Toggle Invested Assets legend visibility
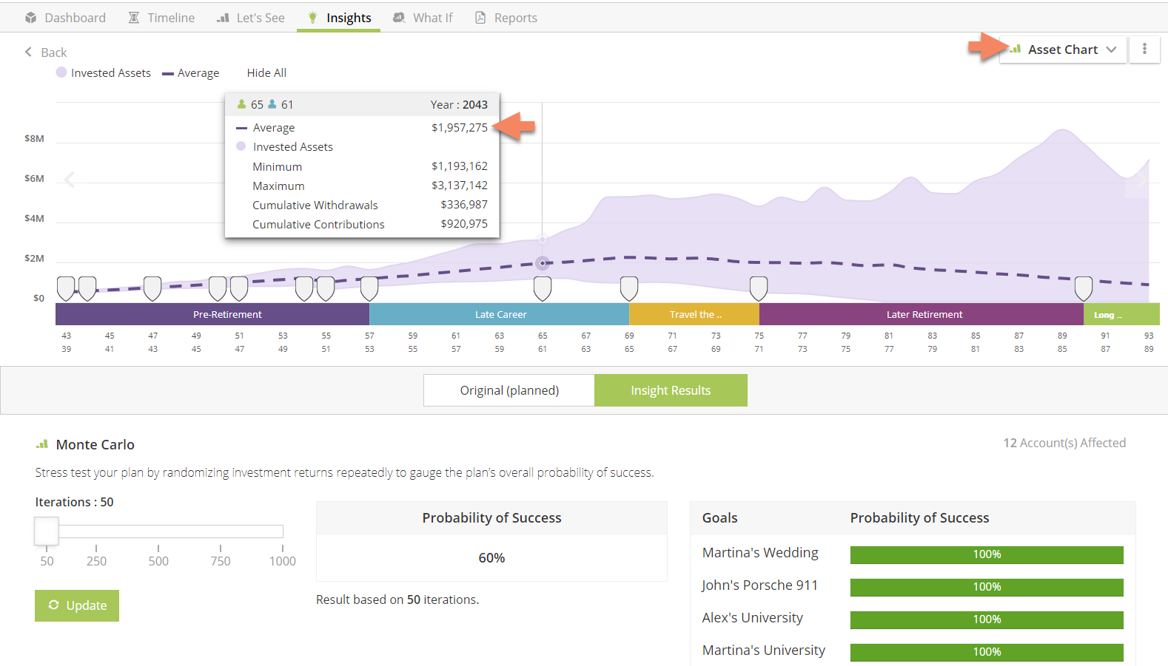 [x=104, y=73]
